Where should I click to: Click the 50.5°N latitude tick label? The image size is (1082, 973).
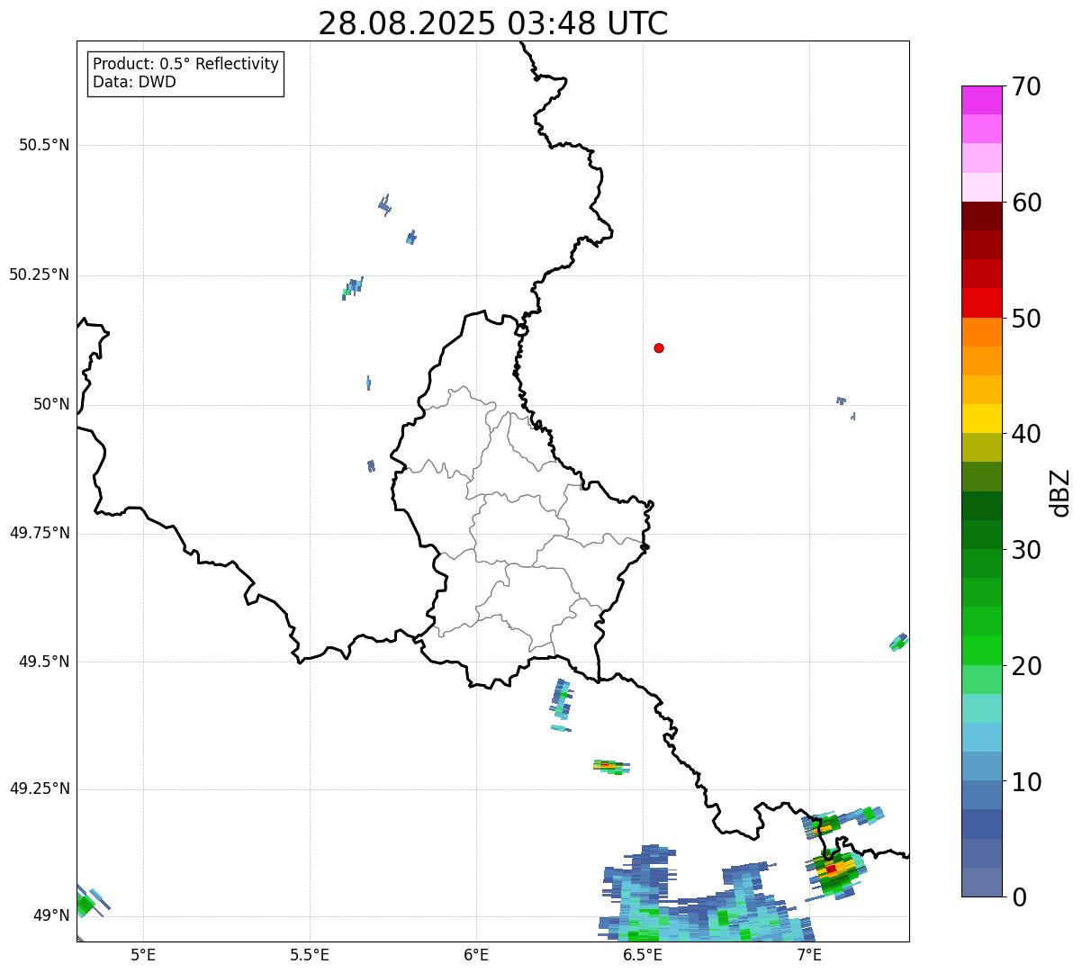pyautogui.click(x=43, y=145)
